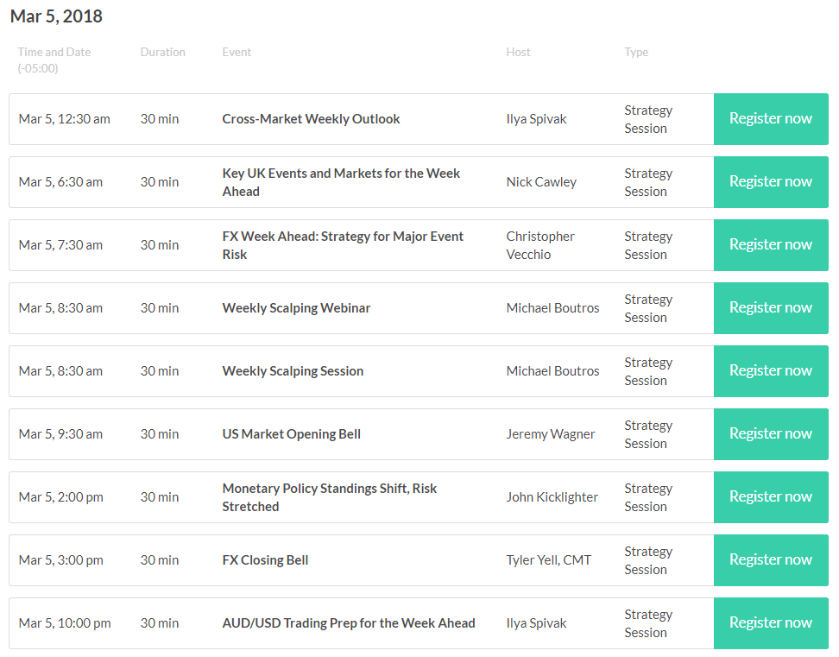Register for Weekly Scalping Webinar

(x=771, y=308)
